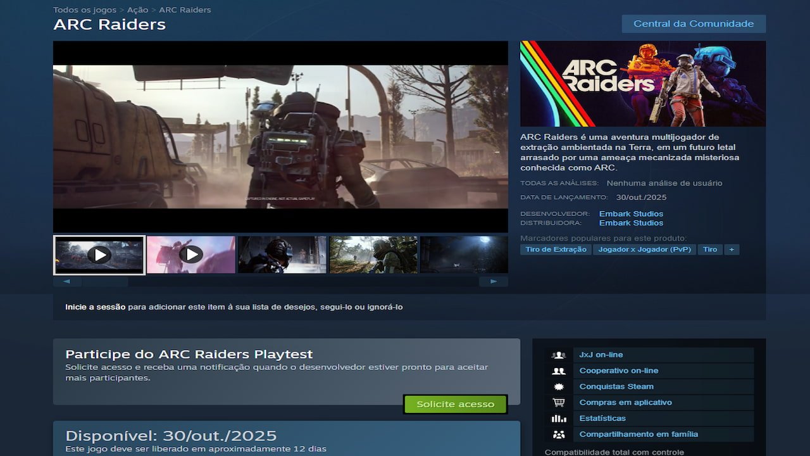Open the Central da Comunidade

694,24
